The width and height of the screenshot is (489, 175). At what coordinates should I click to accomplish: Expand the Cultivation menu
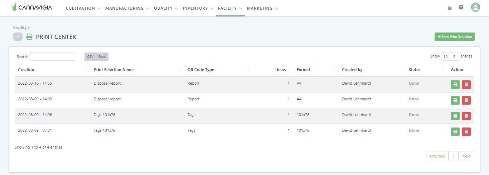83,8
